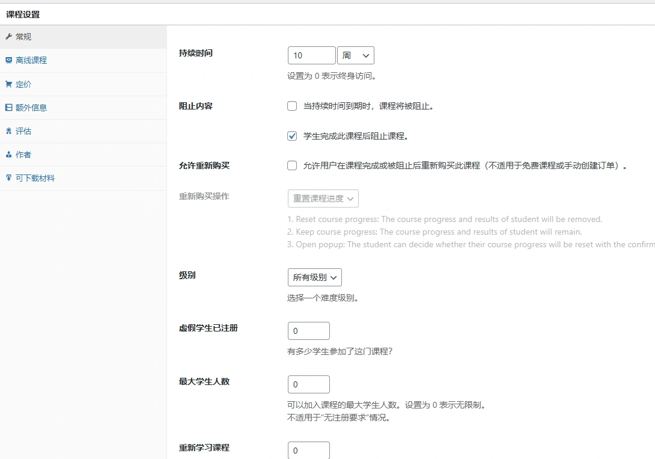Screen dimensions: 655x459
Task: Uncheck 学生完成此课程后阻止课程
Action: click(x=292, y=136)
